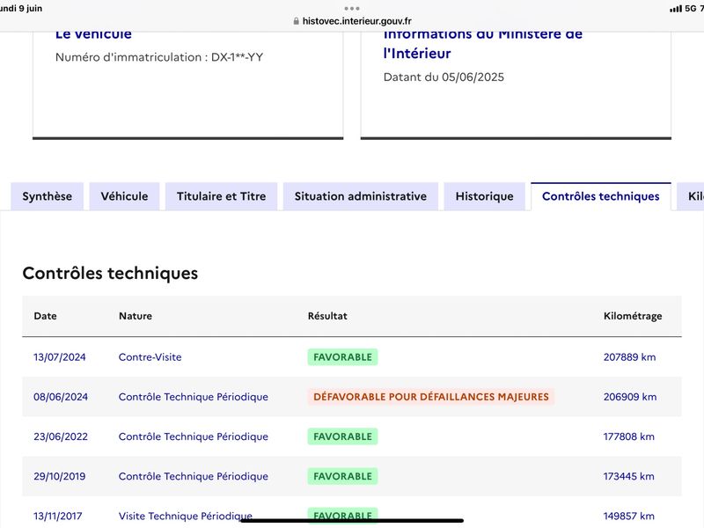Select the Contrôles techniques tab

tap(601, 196)
